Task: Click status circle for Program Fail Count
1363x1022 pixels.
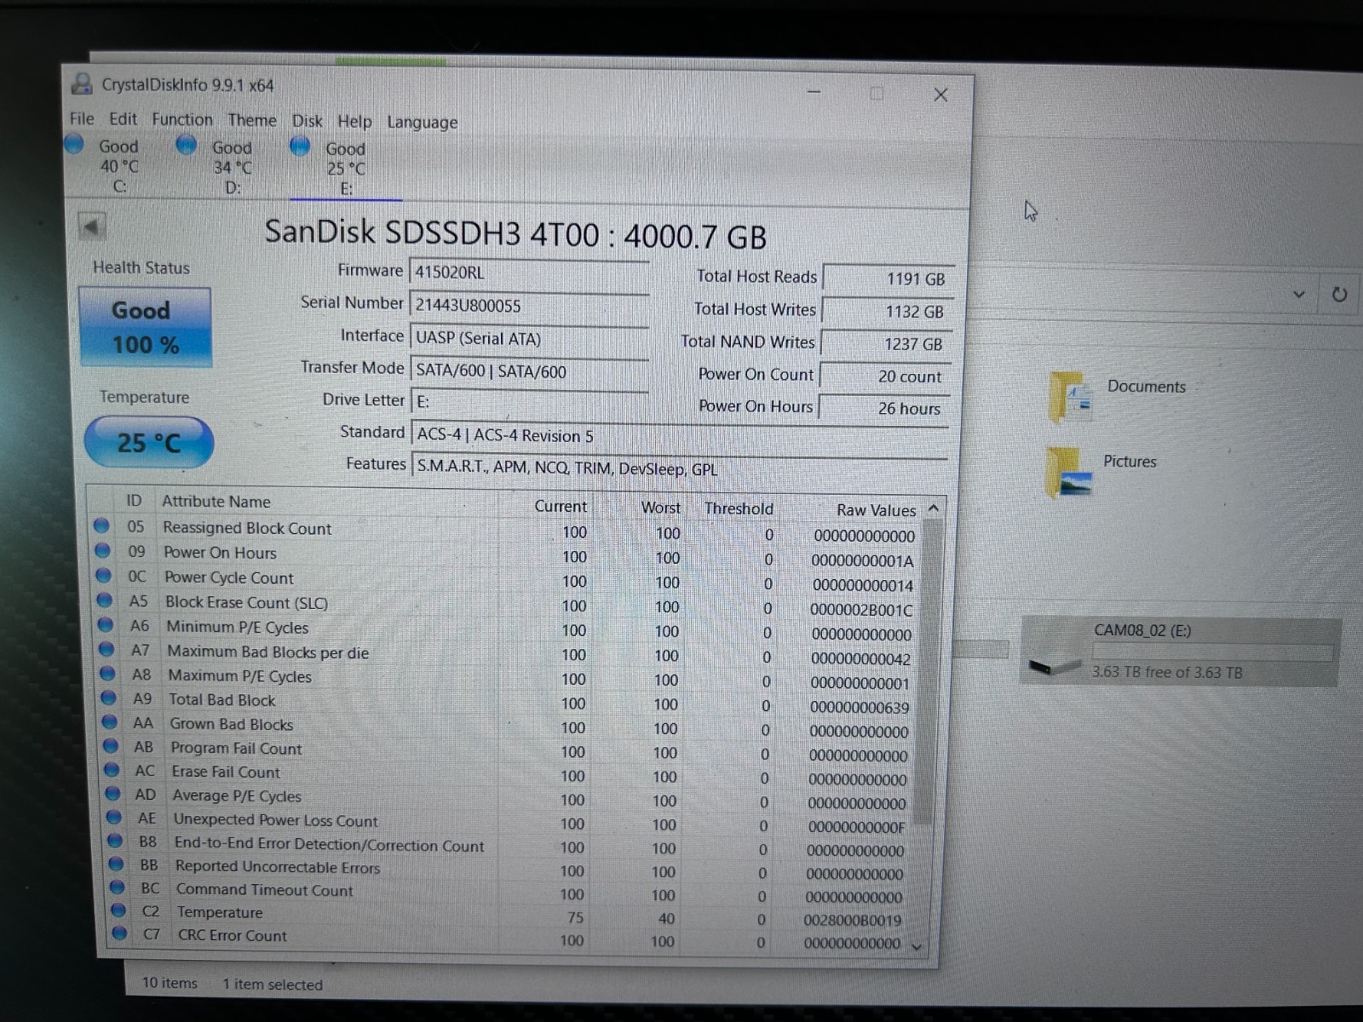Action: click(x=111, y=745)
